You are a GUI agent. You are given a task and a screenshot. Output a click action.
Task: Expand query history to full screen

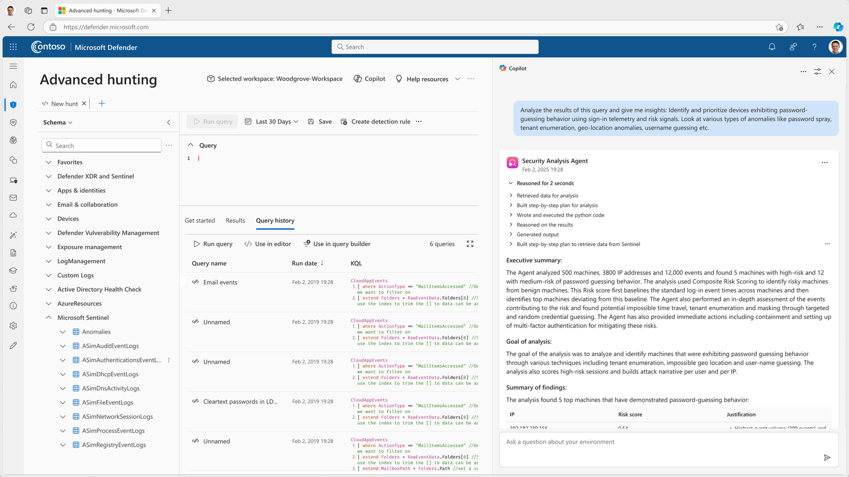(x=470, y=244)
